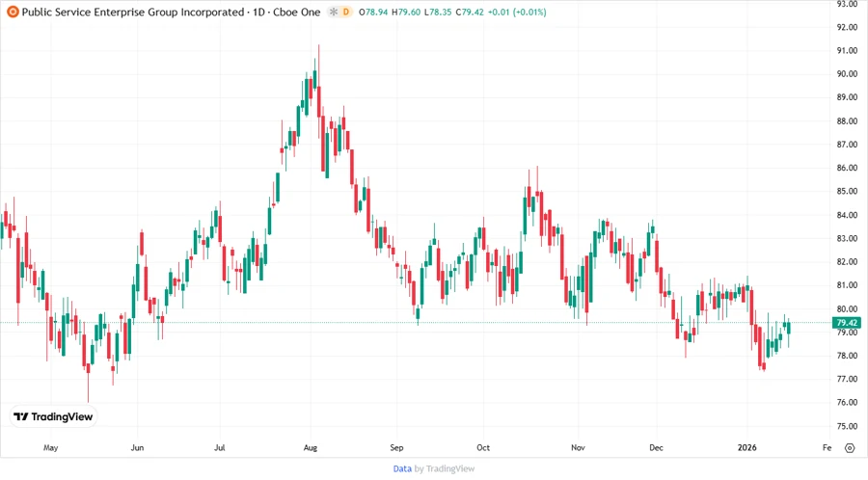Click the orange D delayed-data badge
868x480 pixels.
point(346,12)
